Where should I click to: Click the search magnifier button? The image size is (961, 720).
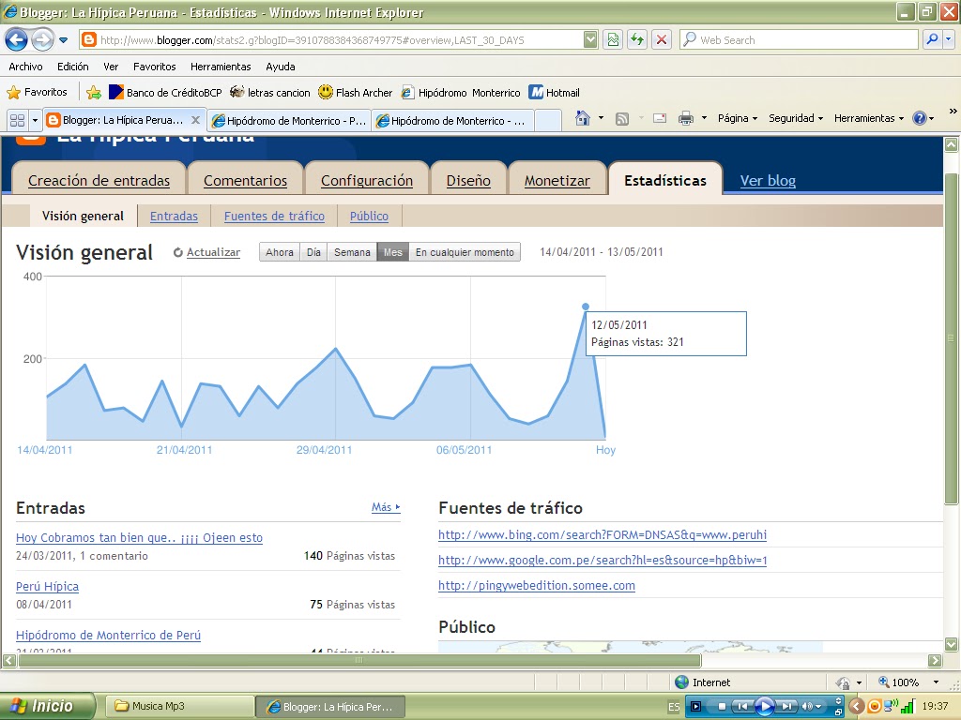pos(932,39)
